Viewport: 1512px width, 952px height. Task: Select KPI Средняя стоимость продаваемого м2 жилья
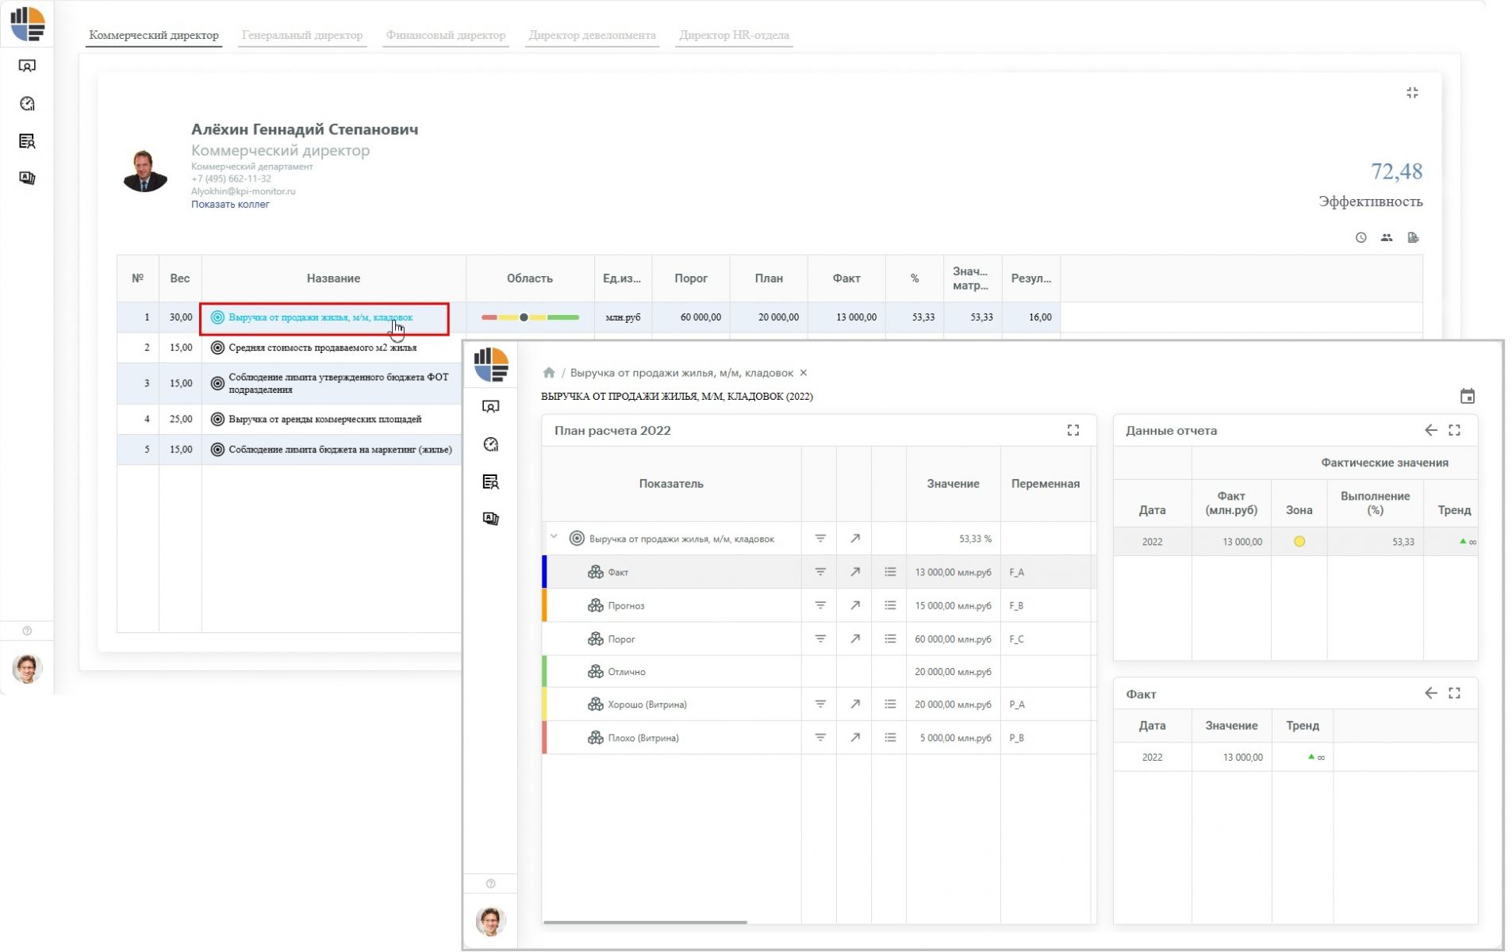pos(322,347)
